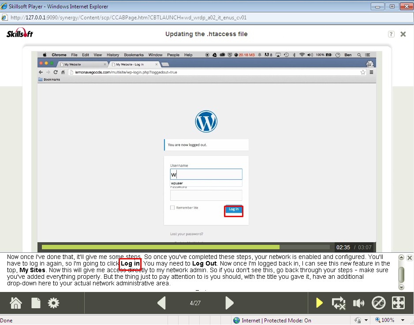Image resolution: width=414 pixels, height=325 pixels.
Task: Click the Mac Spotlight search icon
Action: (x=359, y=55)
